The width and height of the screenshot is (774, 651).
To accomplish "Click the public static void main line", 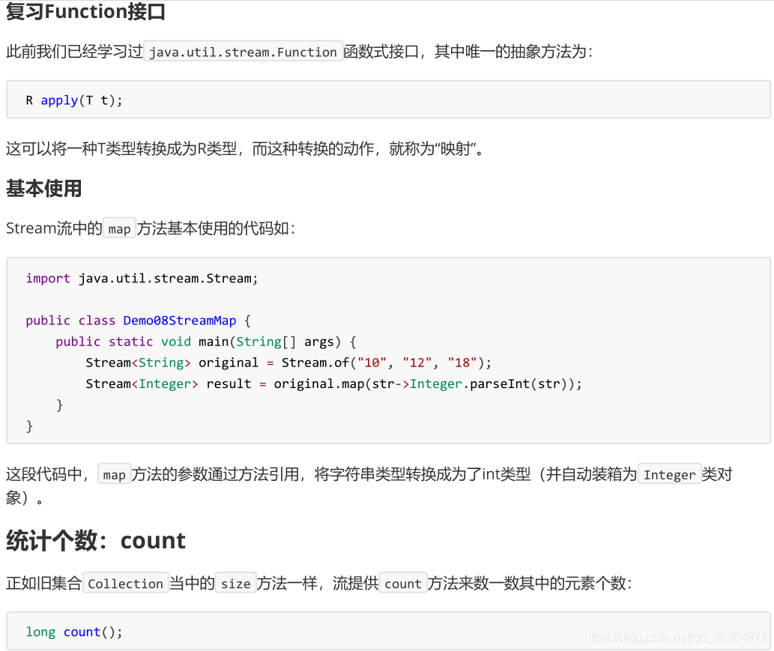I will (206, 342).
